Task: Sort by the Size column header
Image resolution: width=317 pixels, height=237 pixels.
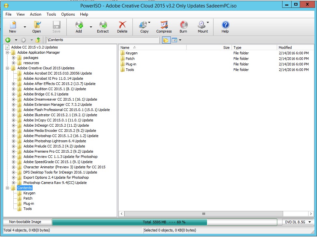Action: (209, 48)
